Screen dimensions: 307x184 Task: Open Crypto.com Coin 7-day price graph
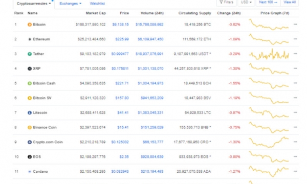pos(269,142)
